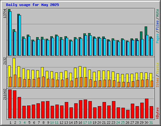Click the green day 25 axis label
Viewport: 161px width, 126px height.
tap(123, 123)
